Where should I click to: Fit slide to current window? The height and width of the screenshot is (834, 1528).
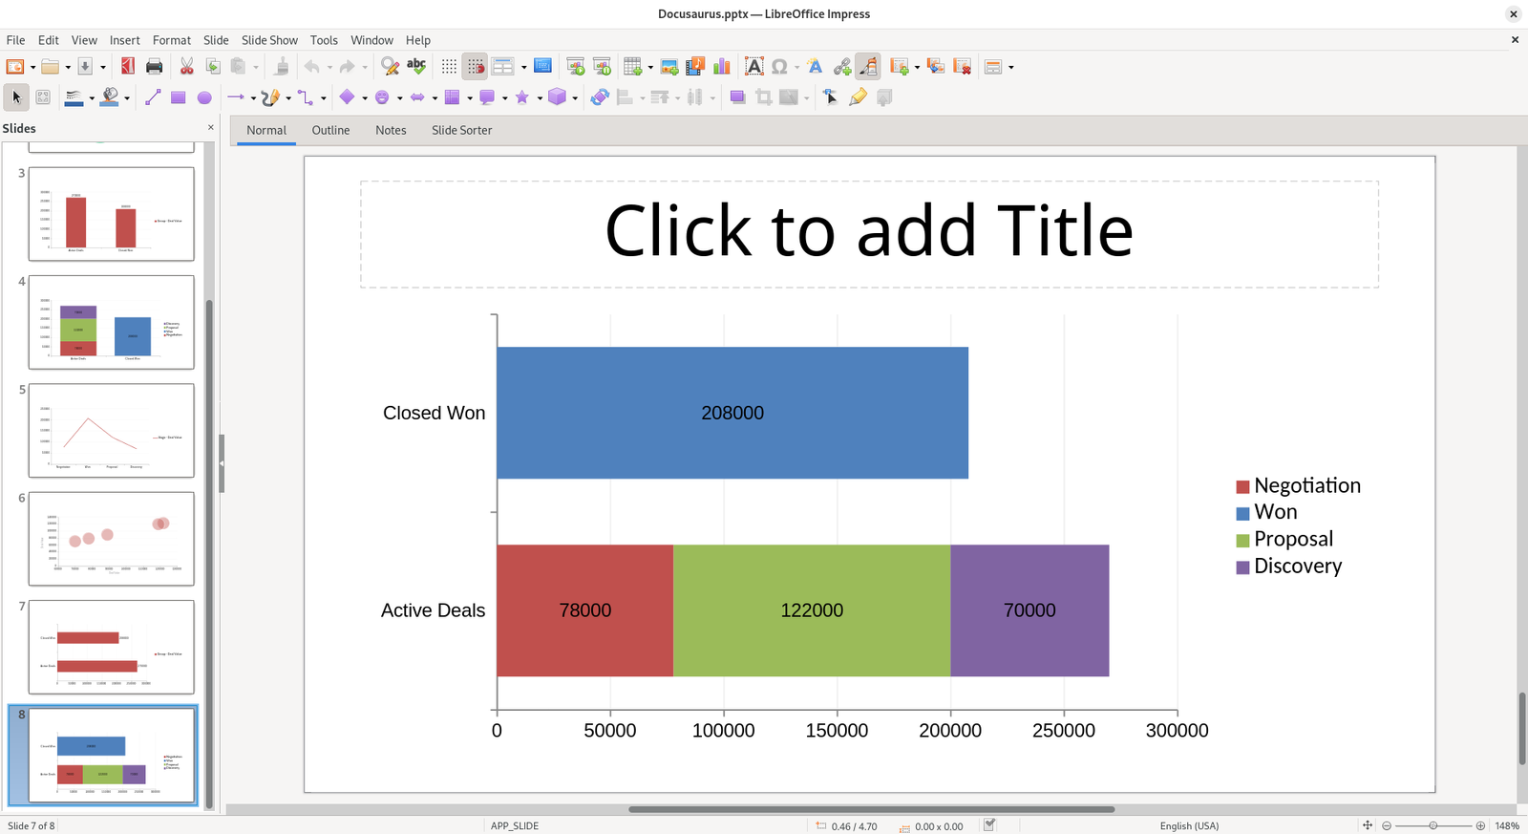(1367, 825)
